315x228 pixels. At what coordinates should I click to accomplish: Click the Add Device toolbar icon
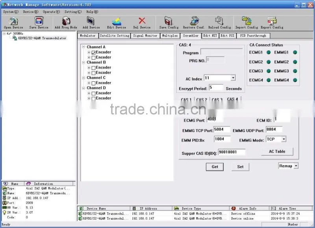click(91, 23)
